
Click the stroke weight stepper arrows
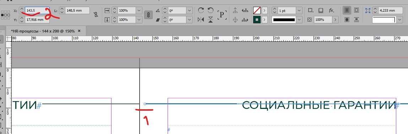click(275, 11)
